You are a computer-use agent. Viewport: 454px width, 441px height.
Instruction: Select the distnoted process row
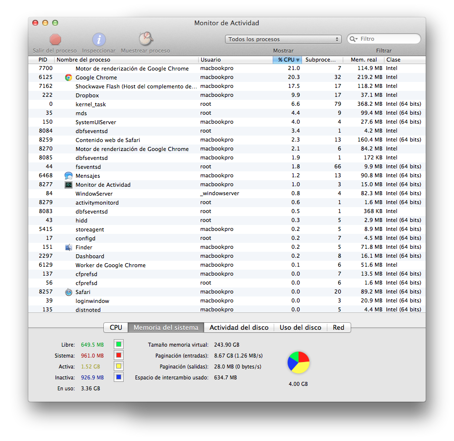[x=227, y=309]
